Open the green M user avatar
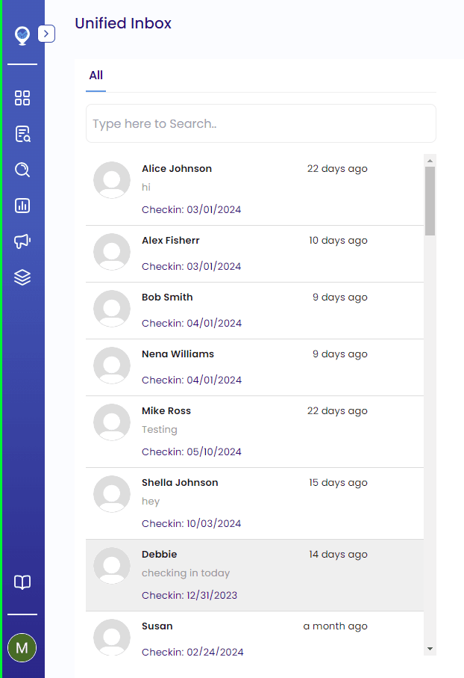This screenshot has width=464, height=678. tap(22, 647)
